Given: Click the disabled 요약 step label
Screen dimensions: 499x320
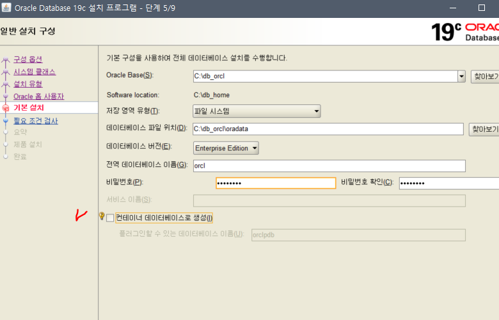Looking at the screenshot, I should click(20, 132).
